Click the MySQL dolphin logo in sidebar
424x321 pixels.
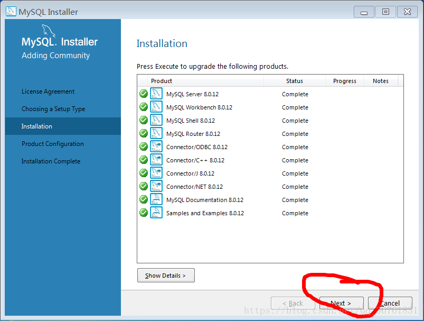[x=49, y=31]
